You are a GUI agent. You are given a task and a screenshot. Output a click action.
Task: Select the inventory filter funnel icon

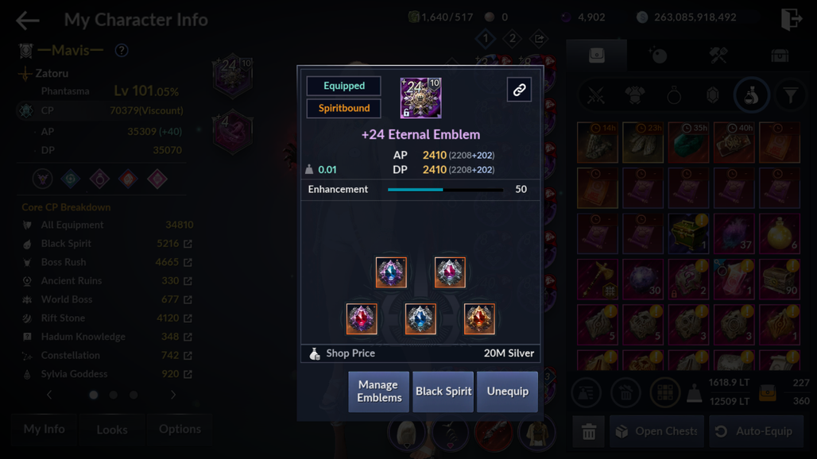pyautogui.click(x=791, y=95)
